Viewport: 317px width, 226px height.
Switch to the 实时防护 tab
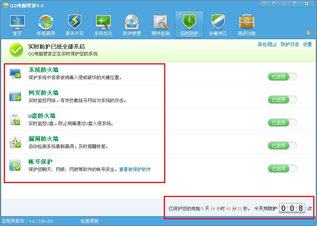189,25
